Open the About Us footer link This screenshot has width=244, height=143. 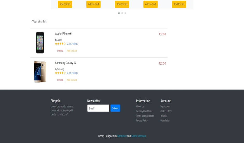click(140, 106)
